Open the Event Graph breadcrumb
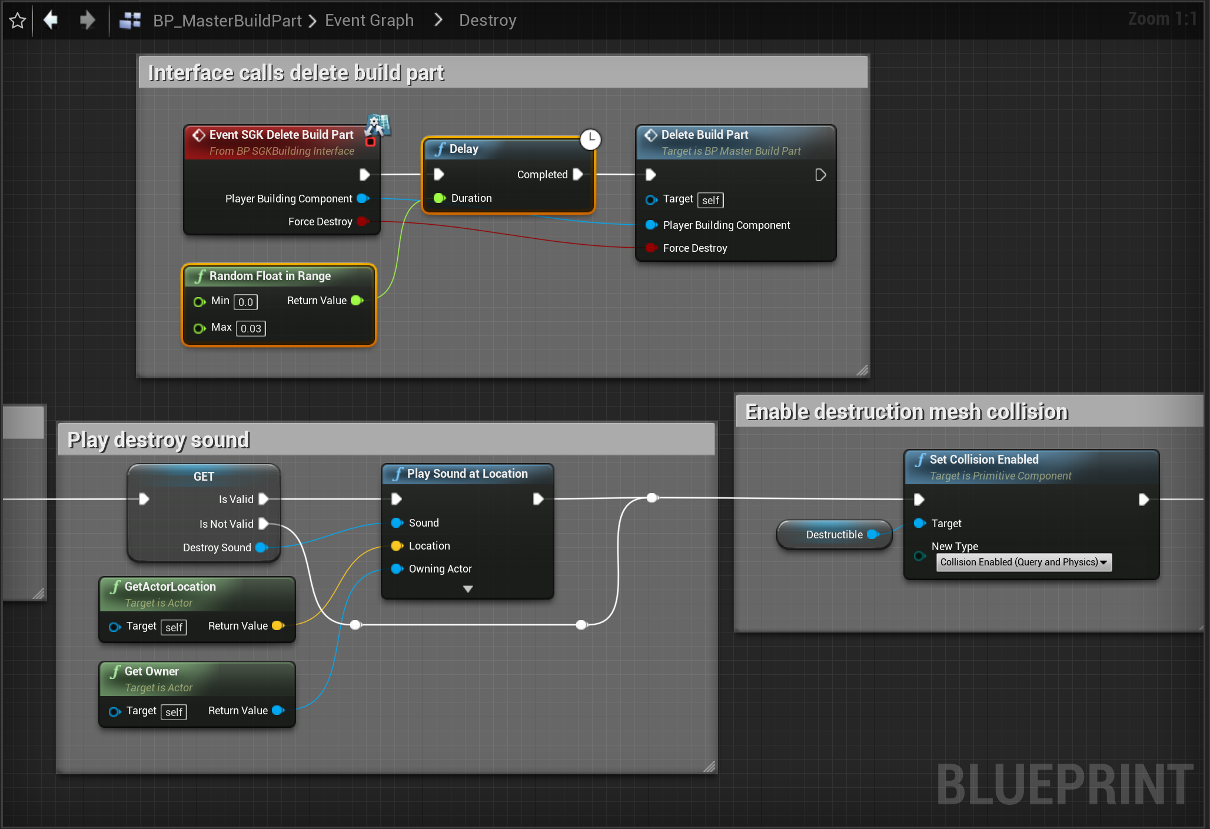The width and height of the screenshot is (1210, 829). [x=369, y=21]
